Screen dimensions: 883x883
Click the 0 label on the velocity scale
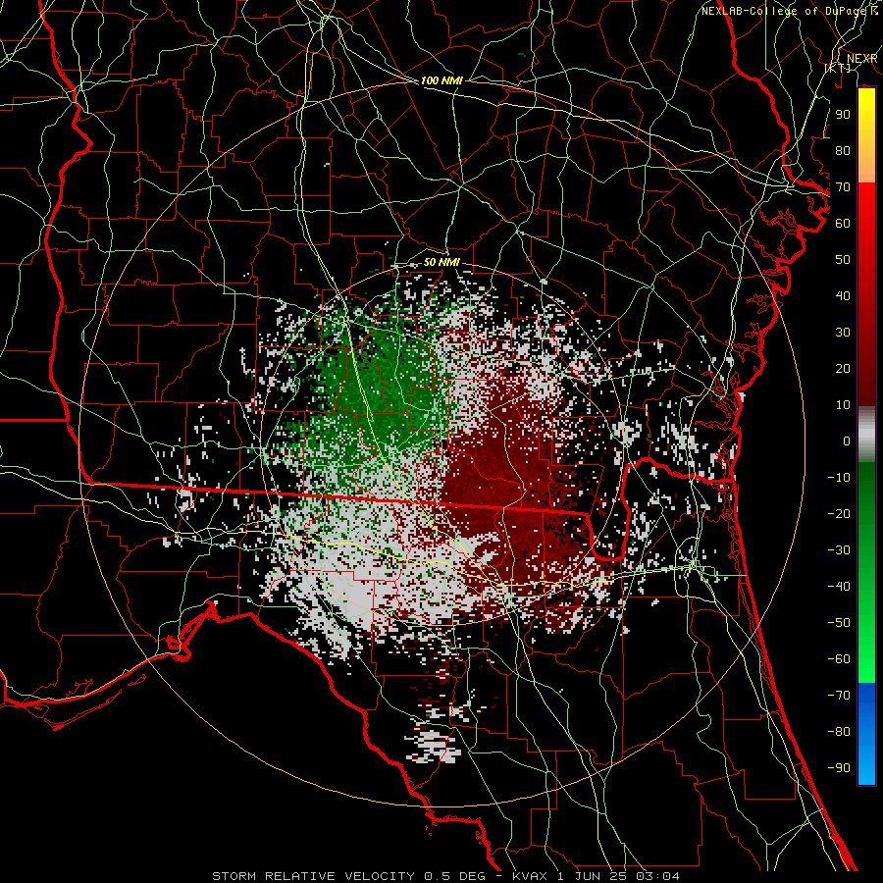tap(847, 441)
